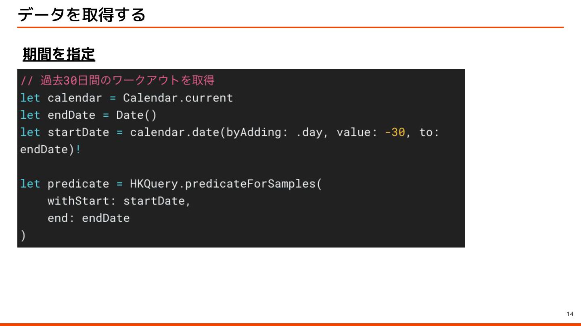The height and width of the screenshot is (326, 581).
Task: Click Calendar.current in the code
Action: (178, 98)
